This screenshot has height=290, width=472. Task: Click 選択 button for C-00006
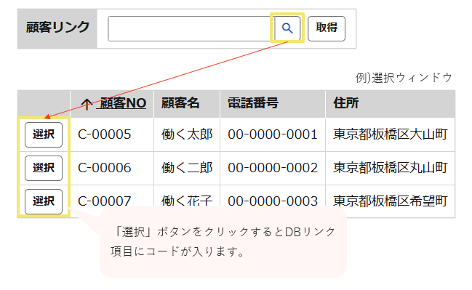(44, 168)
